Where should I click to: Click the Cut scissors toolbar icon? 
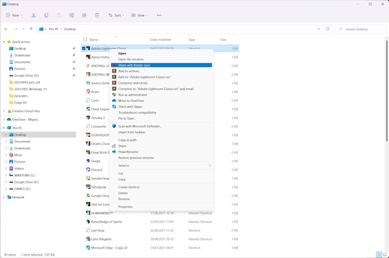(x=33, y=15)
